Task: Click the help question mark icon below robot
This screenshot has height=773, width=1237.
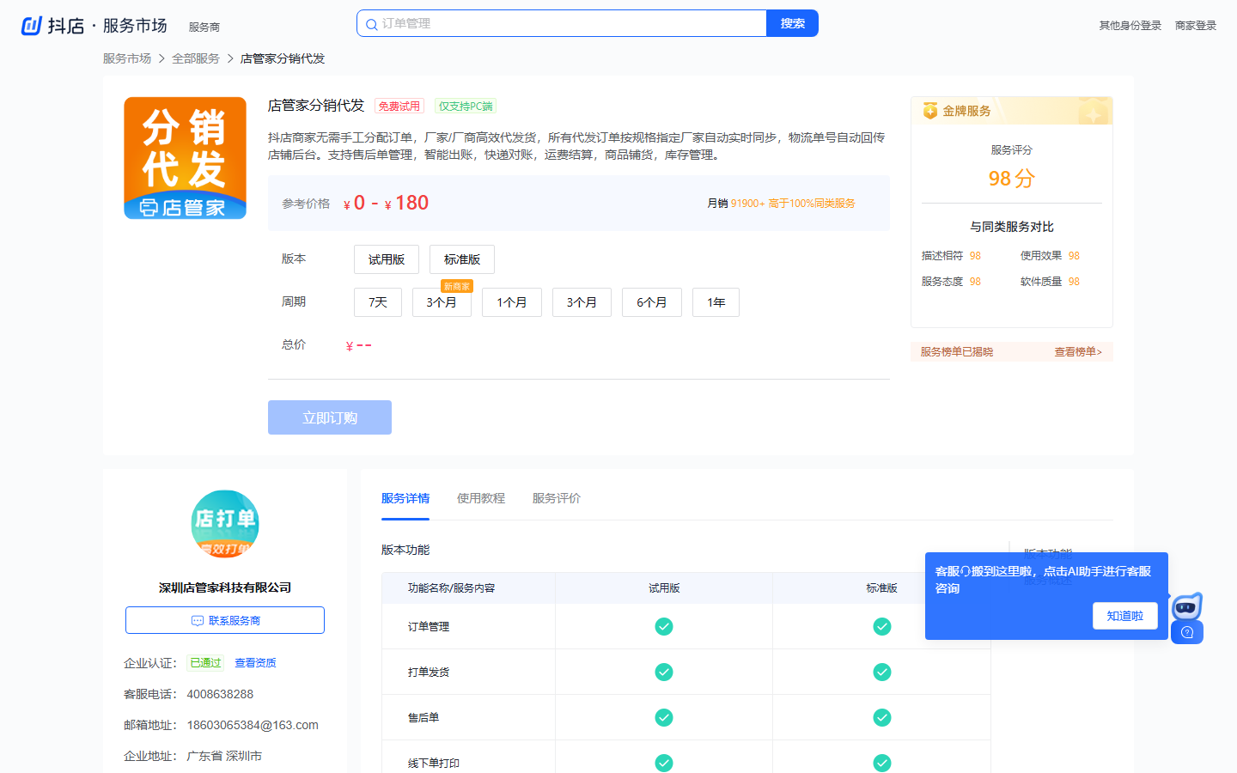Action: (x=1187, y=632)
